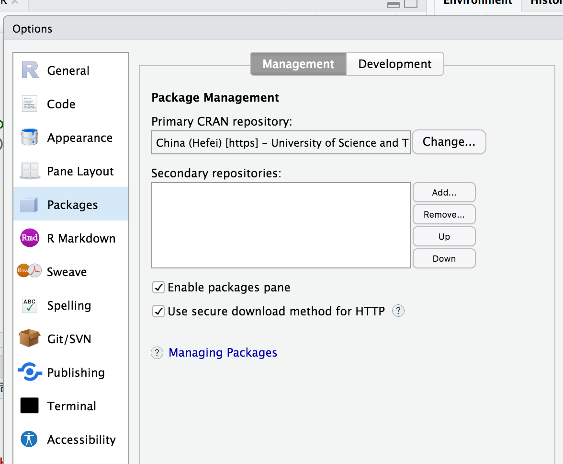
Task: Uncheck Use secure download method for HTTP
Action: pos(158,312)
